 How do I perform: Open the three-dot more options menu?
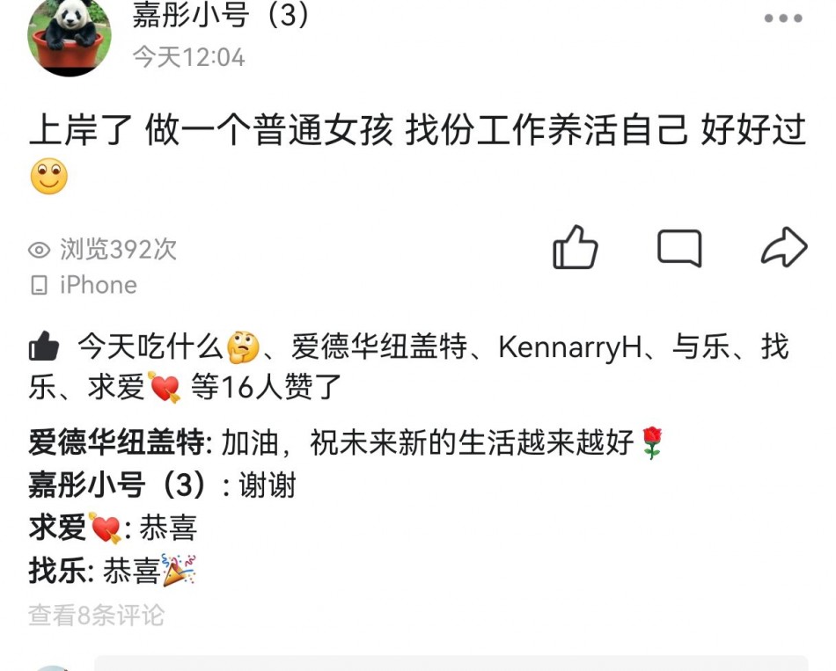click(782, 18)
